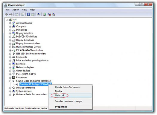Click the Processors chip icon
Screen dimensions: 157x115
14,77
